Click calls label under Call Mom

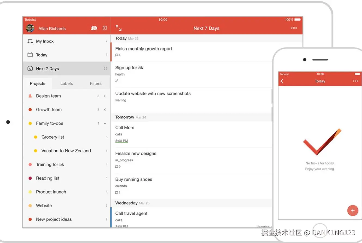[x=119, y=134]
